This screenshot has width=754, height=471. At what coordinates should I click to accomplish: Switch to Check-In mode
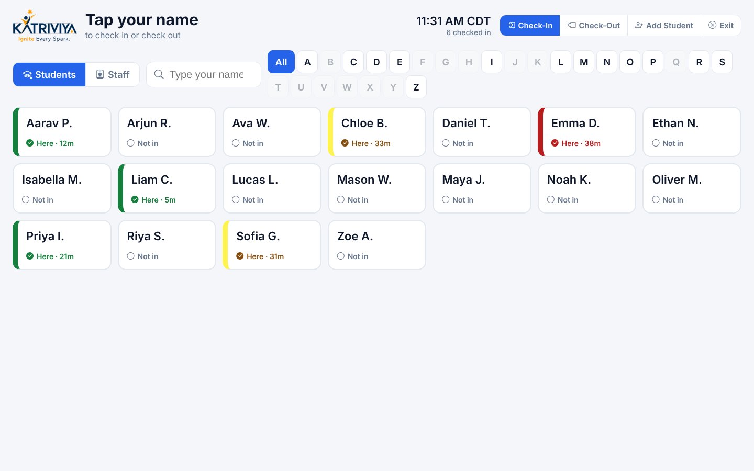530,25
